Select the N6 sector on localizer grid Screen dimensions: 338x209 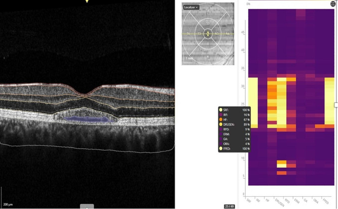coord(228,34)
